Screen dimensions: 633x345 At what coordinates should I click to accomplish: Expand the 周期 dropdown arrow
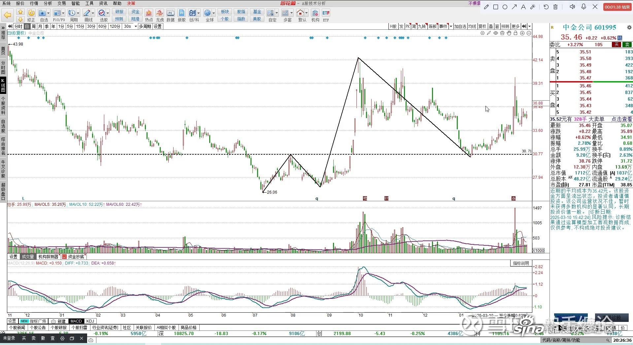click(x=78, y=13)
